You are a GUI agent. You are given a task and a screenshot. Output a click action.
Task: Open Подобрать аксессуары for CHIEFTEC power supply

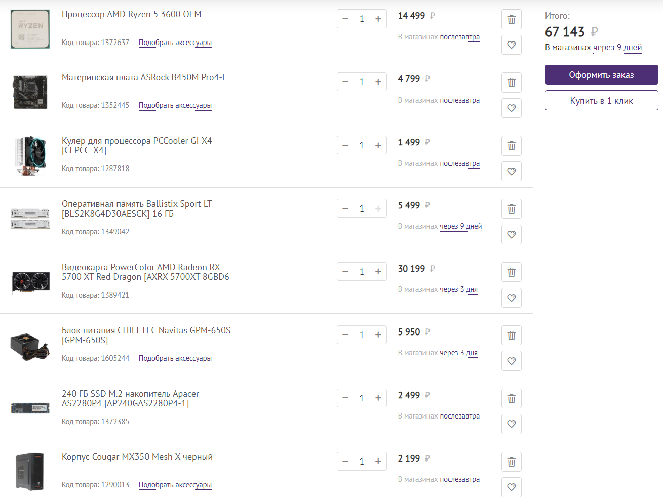tap(175, 358)
